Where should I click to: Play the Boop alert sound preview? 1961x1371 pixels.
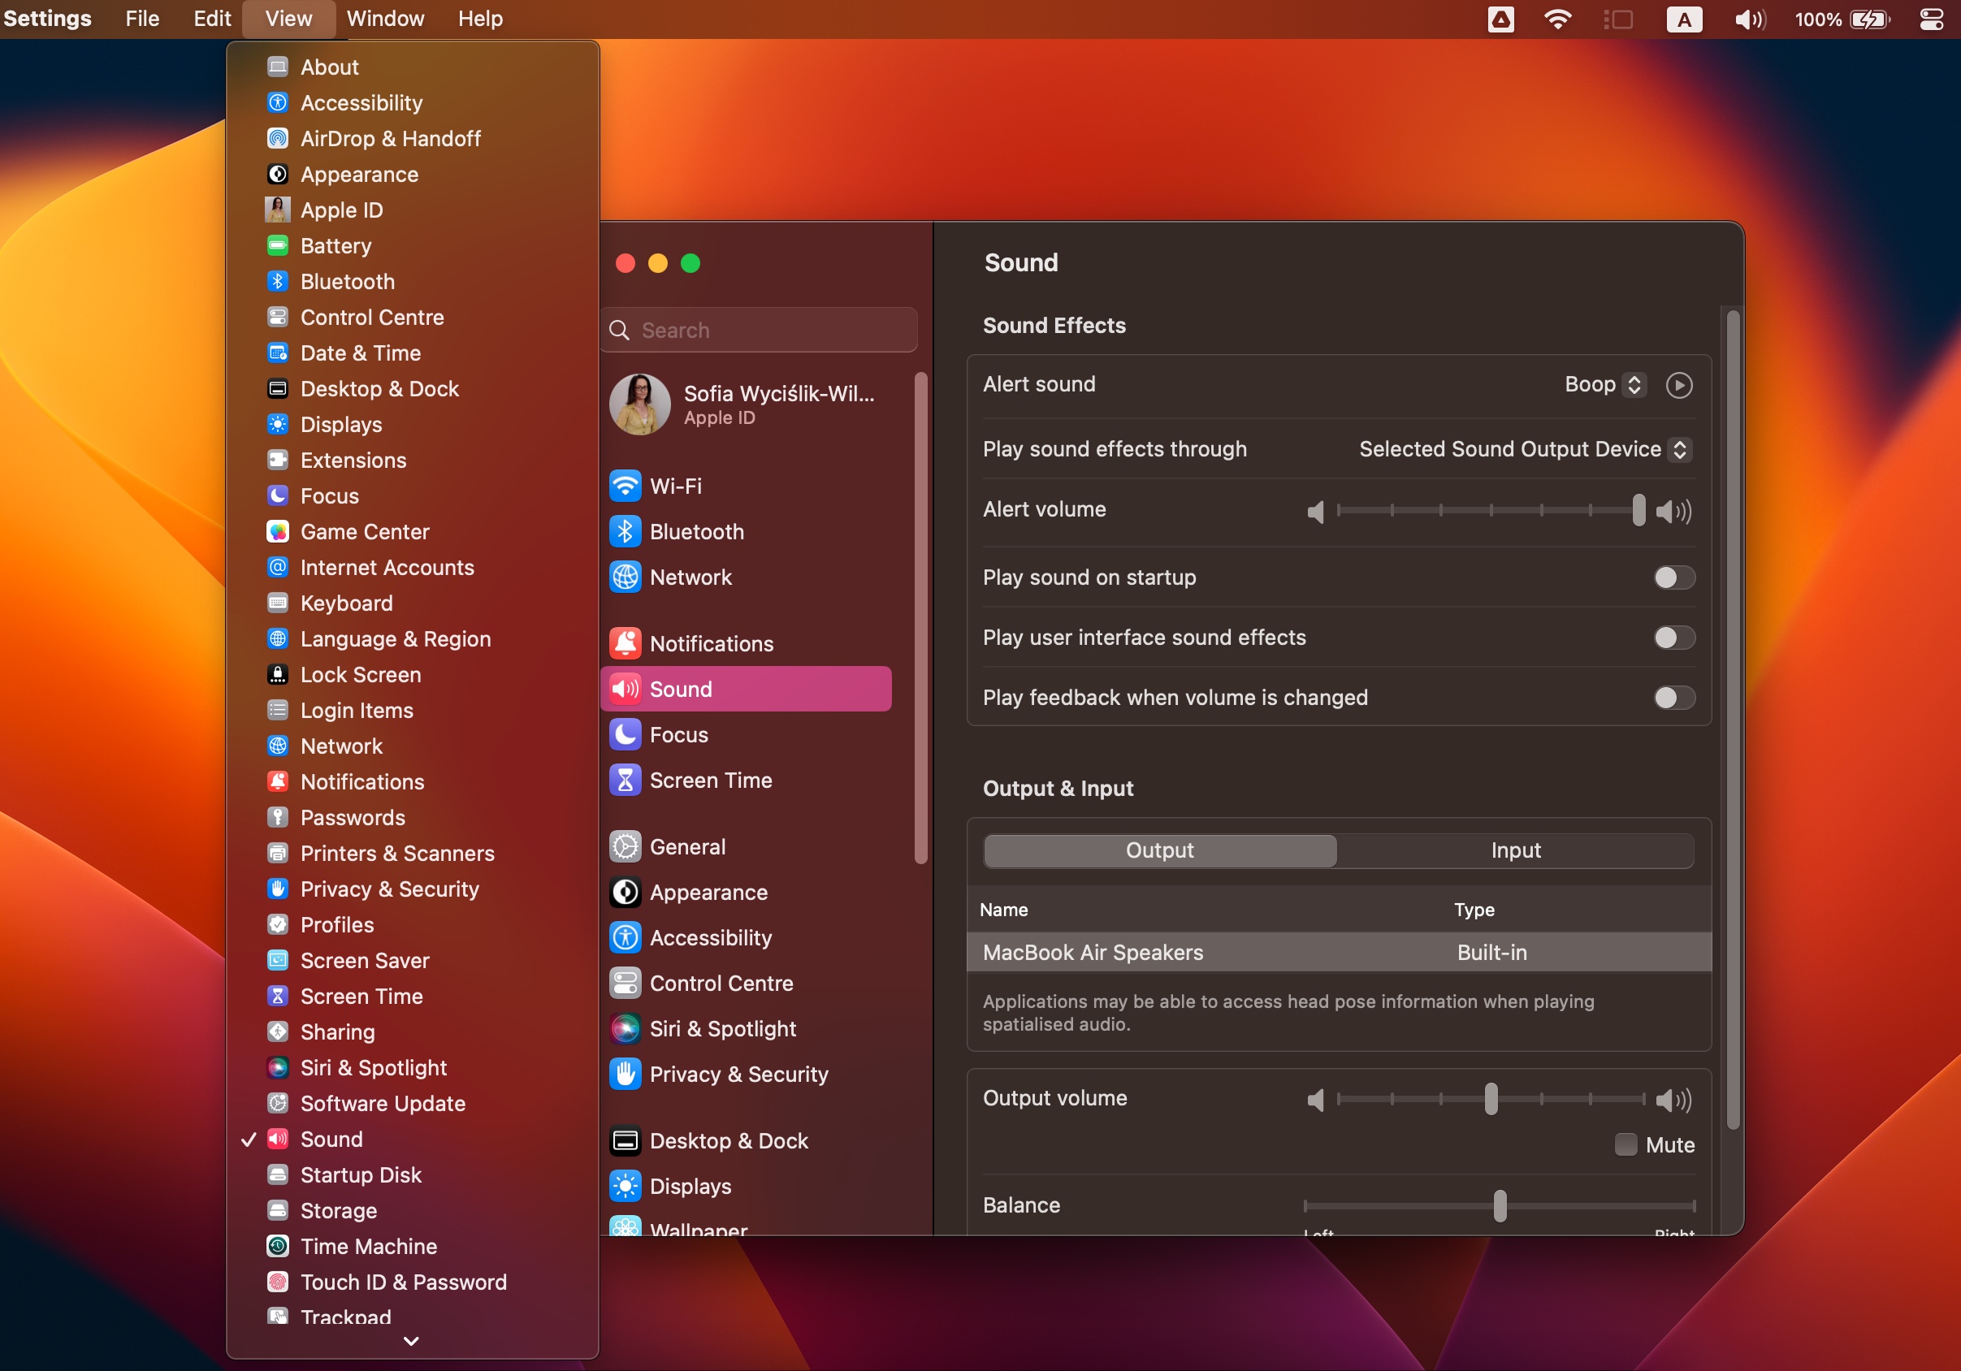coord(1678,385)
